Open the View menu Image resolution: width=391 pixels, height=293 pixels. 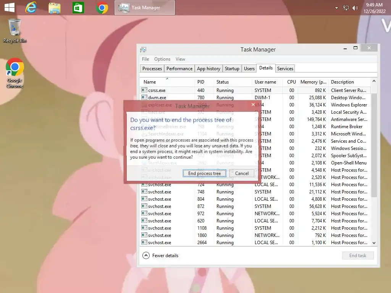pos(180,59)
